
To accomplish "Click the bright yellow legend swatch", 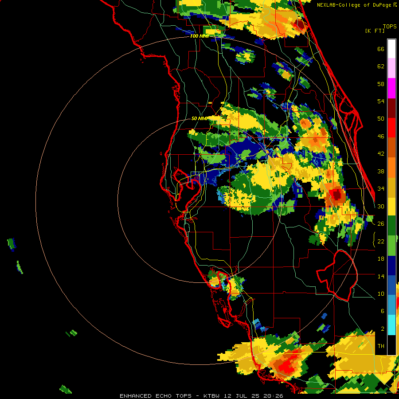I will tap(391, 207).
